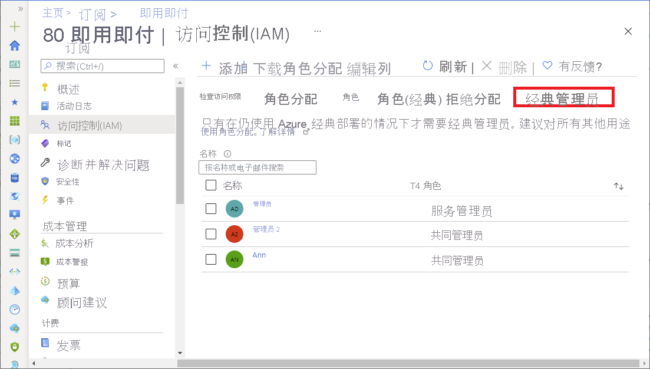This screenshot has width=650, height=369.
Task: Open Azure Active Directory icon
Action: [15, 291]
